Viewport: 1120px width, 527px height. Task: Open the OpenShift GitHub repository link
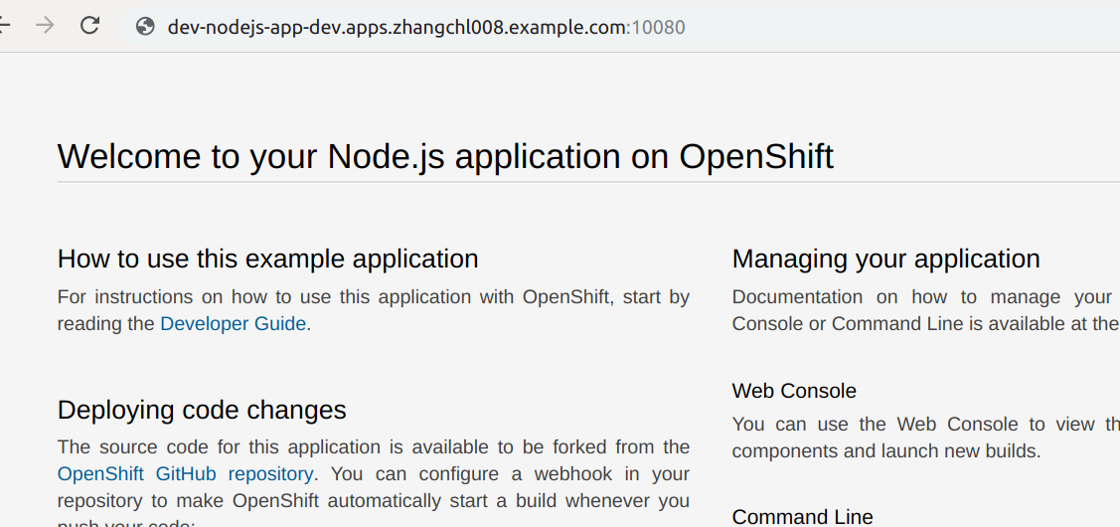(185, 473)
